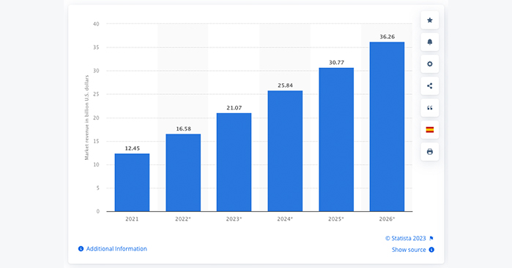This screenshot has height=268, width=512.
Task: Click the 2024* x-axis label
Action: point(285,219)
